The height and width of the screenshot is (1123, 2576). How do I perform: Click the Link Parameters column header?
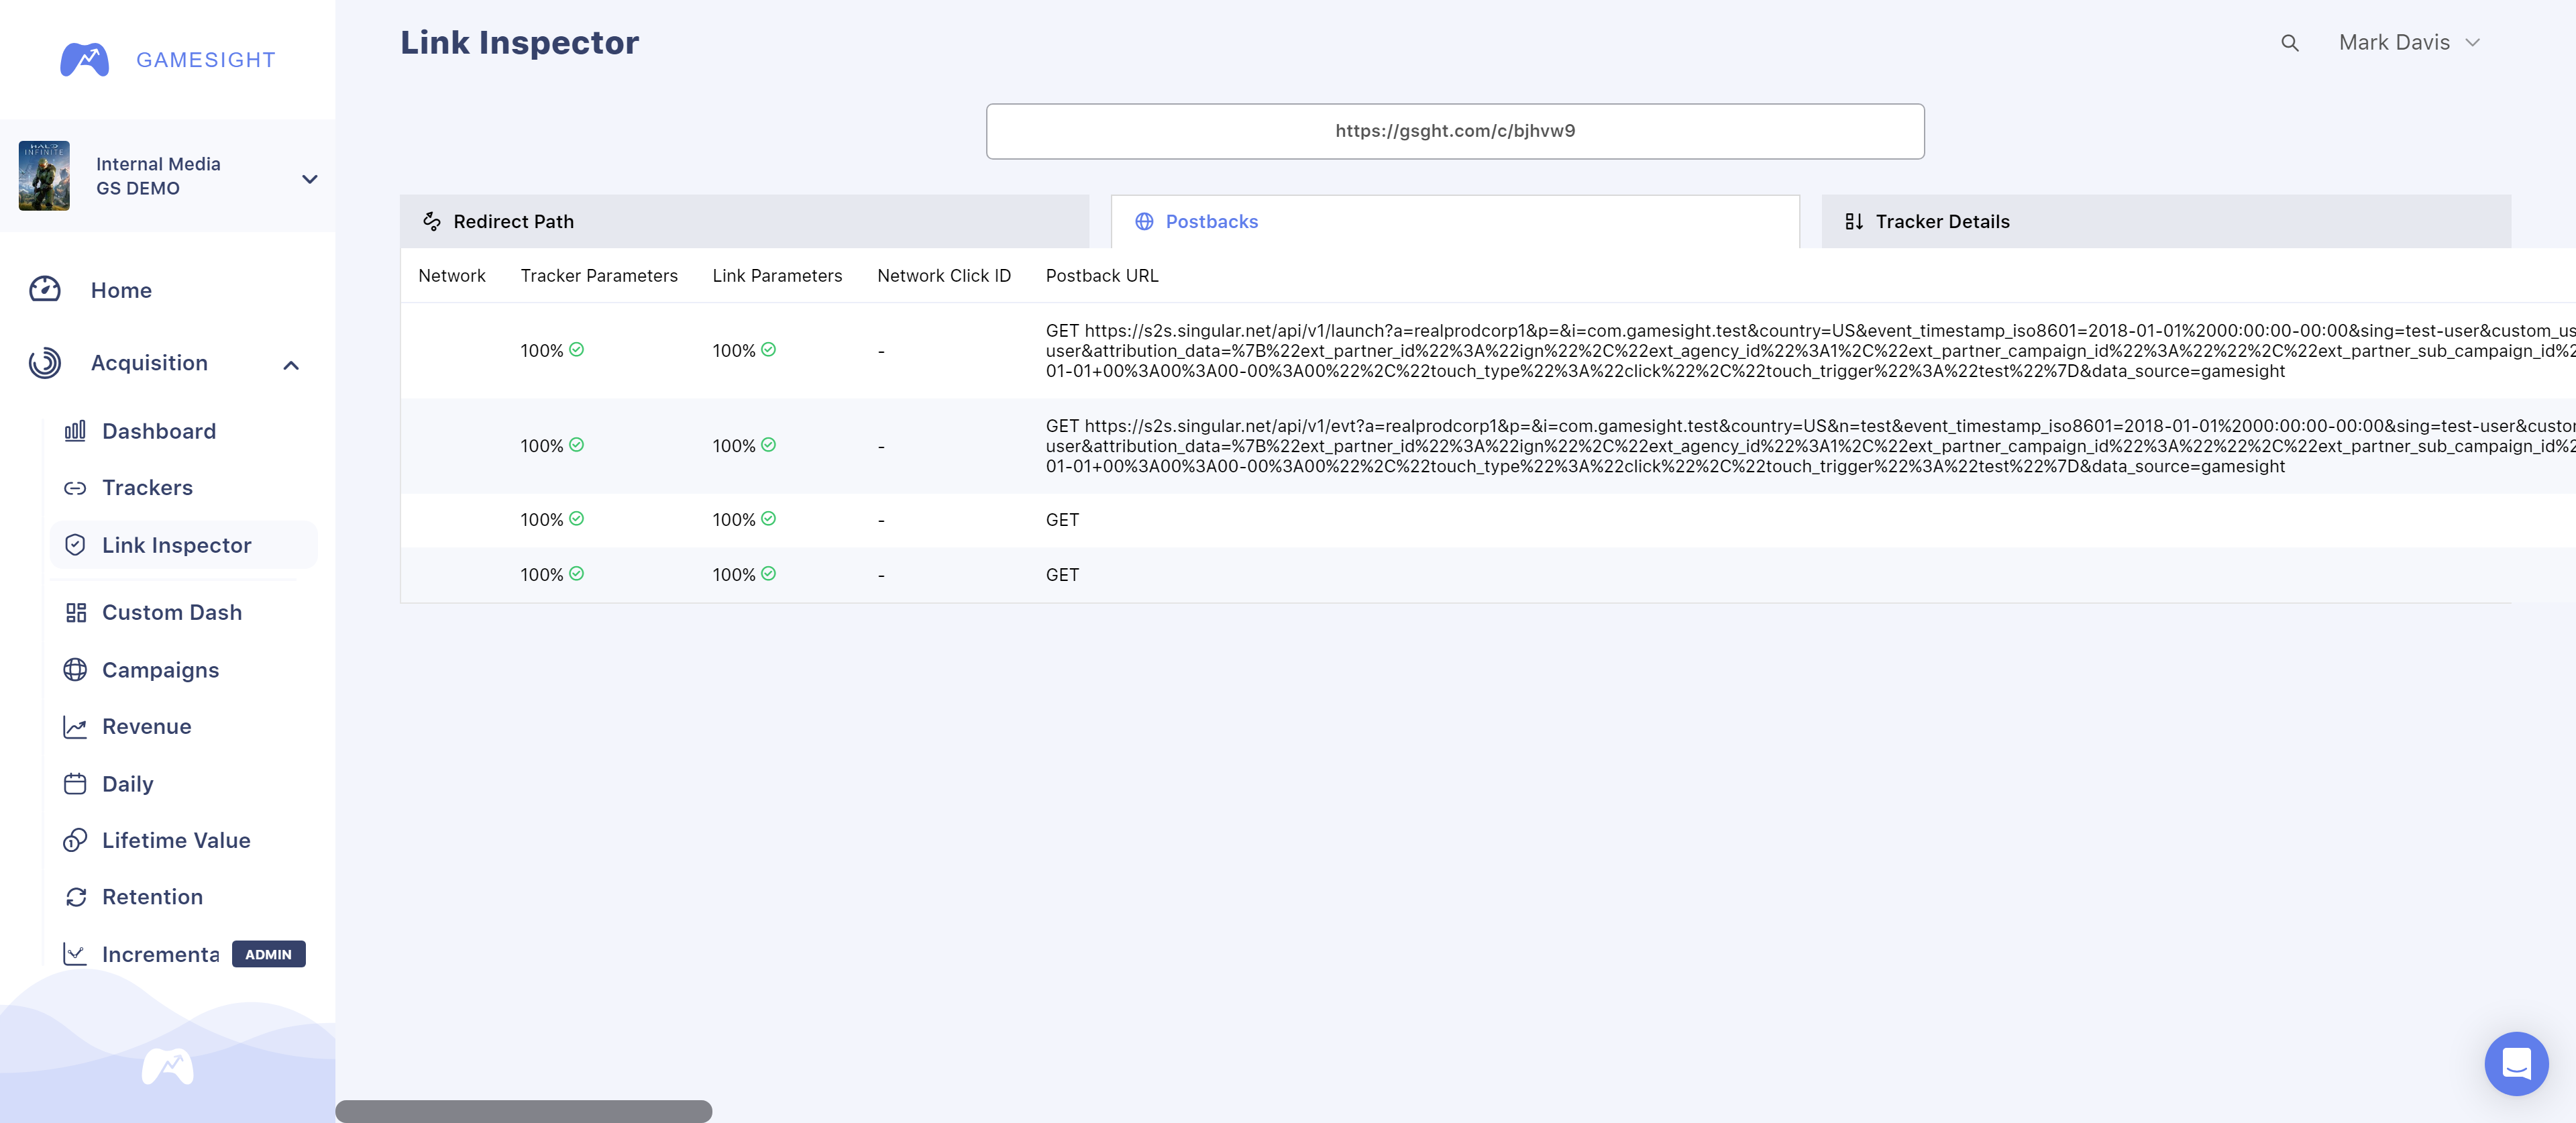point(777,276)
